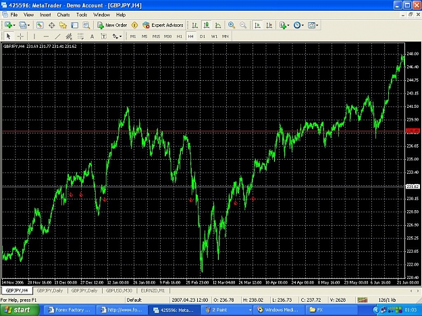The height and width of the screenshot is (316, 422).
Task: Select the Cursor arrow tool
Action: (8, 36)
